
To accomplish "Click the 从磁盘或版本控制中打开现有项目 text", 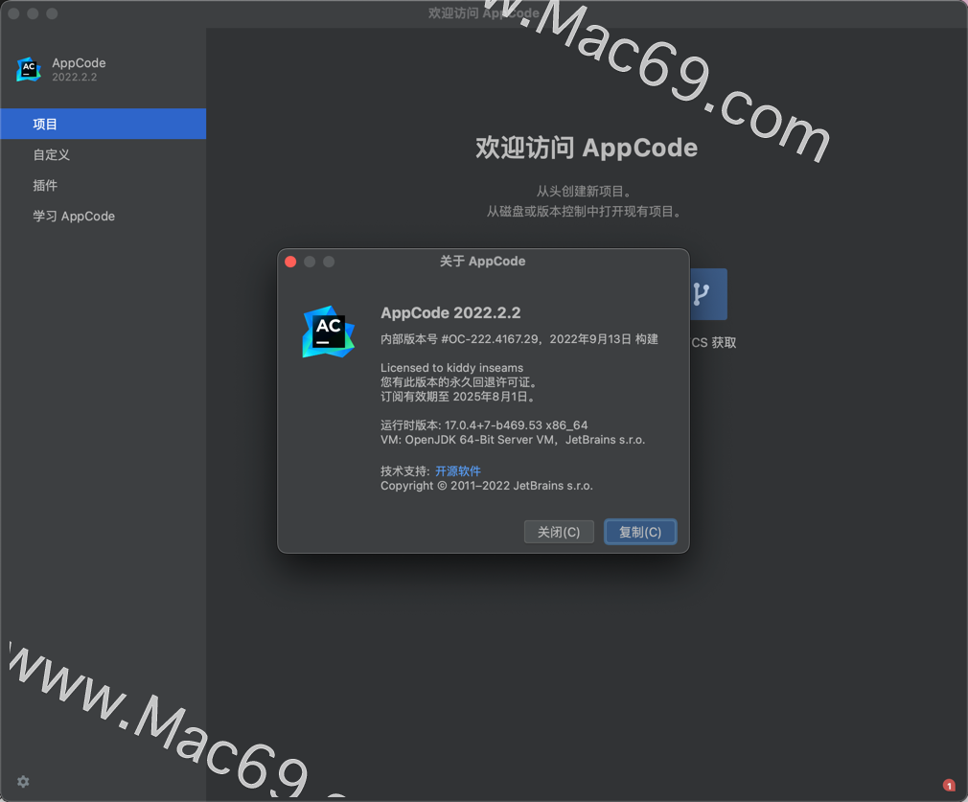I will click(584, 212).
